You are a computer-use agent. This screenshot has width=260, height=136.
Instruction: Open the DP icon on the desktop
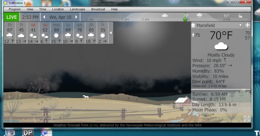pos(28,133)
